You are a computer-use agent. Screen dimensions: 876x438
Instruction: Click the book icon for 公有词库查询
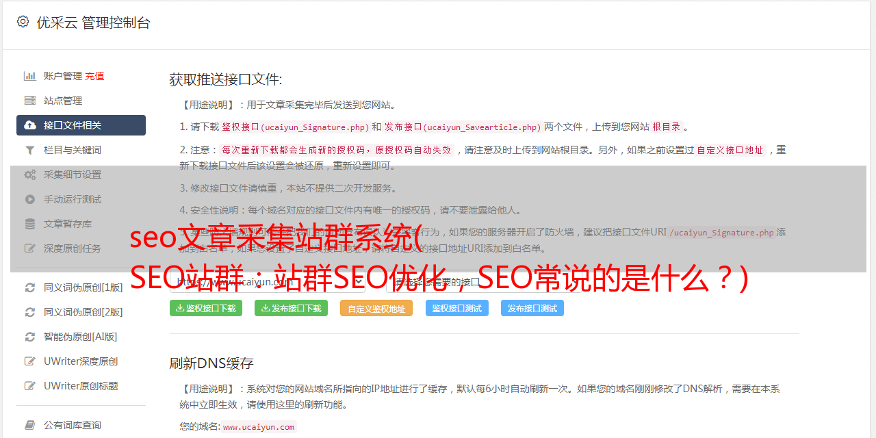coord(30,425)
